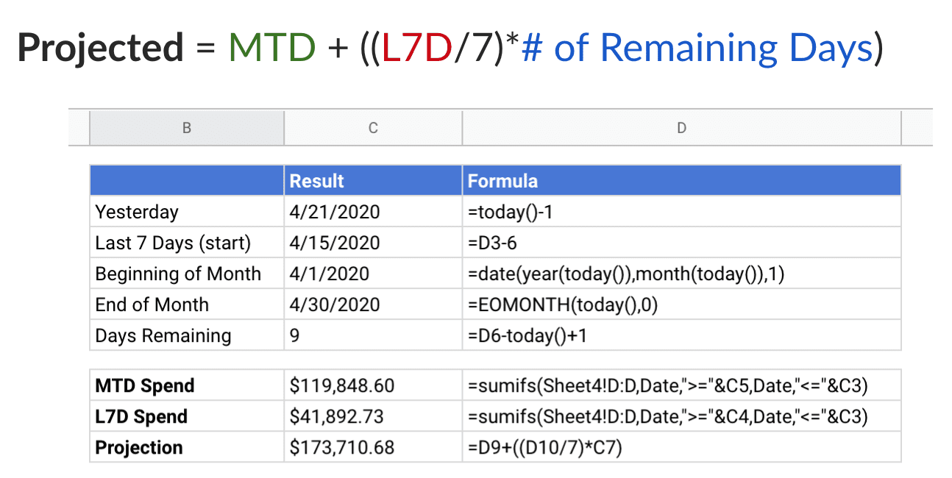Click the Beginning of Month cell
The image size is (952, 478).
point(187,274)
